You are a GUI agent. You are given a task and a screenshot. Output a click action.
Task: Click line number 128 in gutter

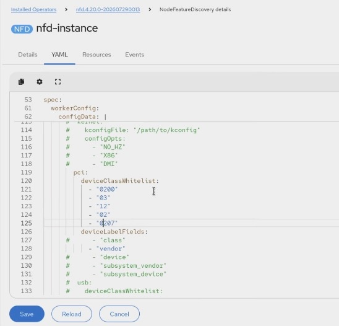click(x=26, y=249)
